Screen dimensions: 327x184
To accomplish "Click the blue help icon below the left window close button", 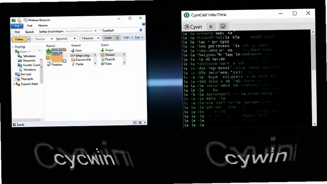I will (143, 24).
